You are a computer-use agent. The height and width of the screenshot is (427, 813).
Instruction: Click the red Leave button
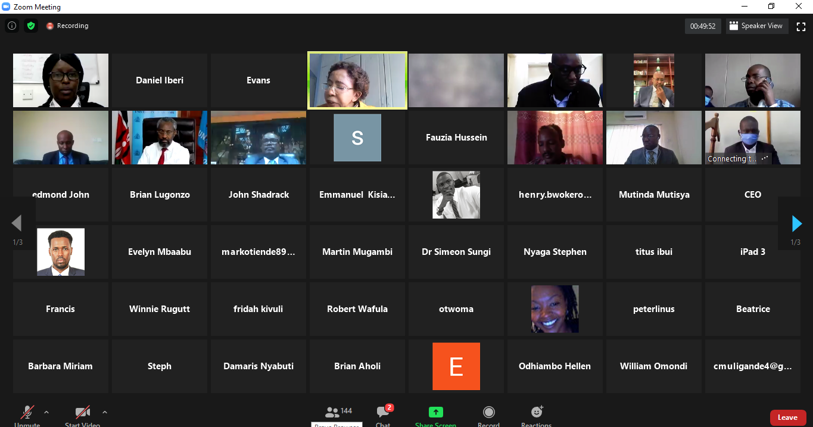(x=787, y=417)
